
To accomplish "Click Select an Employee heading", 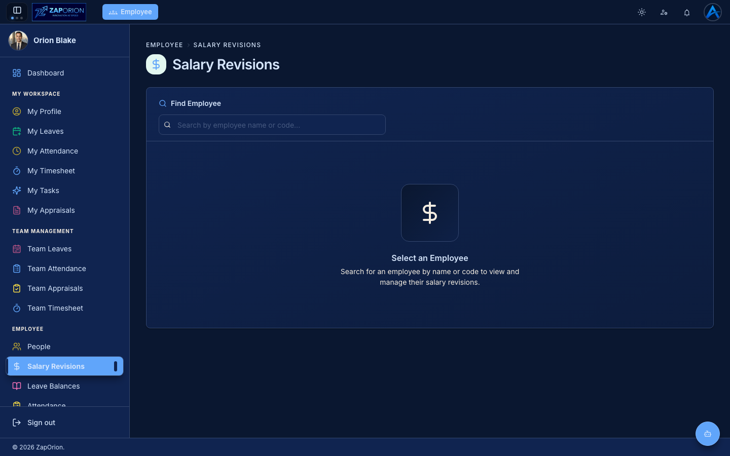I will [430, 258].
